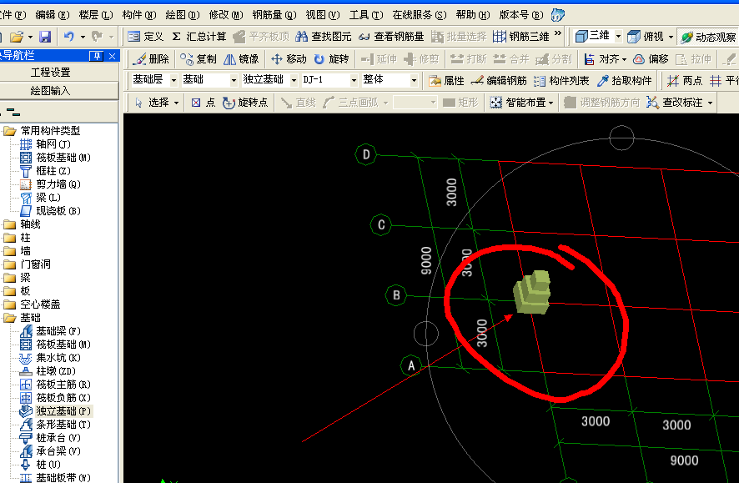Select the 旋转 rotate tool
Viewport: 739px width, 483px height.
[x=331, y=59]
